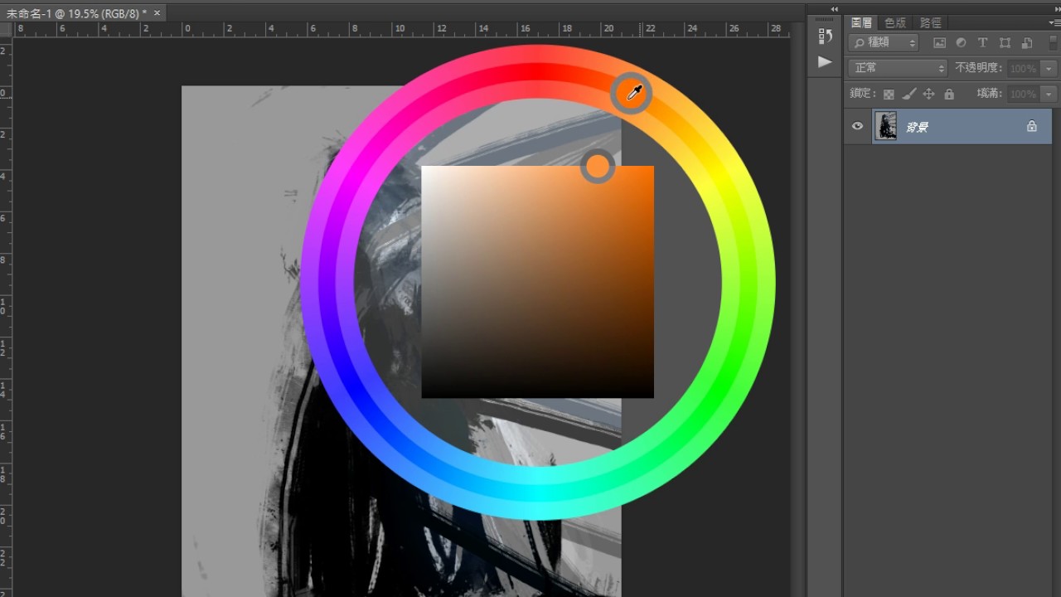Expand the 填滿 fill slider arrow
This screenshot has height=597, width=1061.
tap(1049, 95)
